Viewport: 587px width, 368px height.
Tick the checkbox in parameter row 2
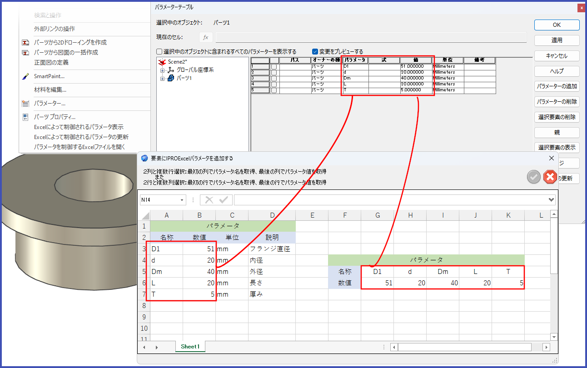[x=274, y=72]
